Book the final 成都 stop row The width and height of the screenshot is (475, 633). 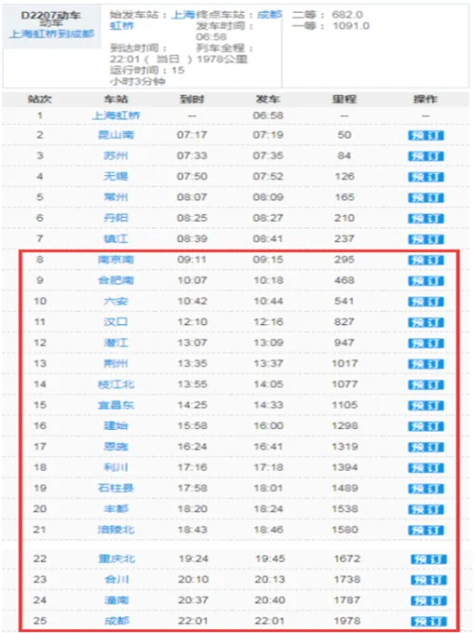pos(428,621)
